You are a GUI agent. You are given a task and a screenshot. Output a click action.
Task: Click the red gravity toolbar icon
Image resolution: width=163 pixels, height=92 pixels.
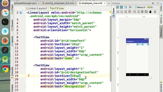(130, 11)
